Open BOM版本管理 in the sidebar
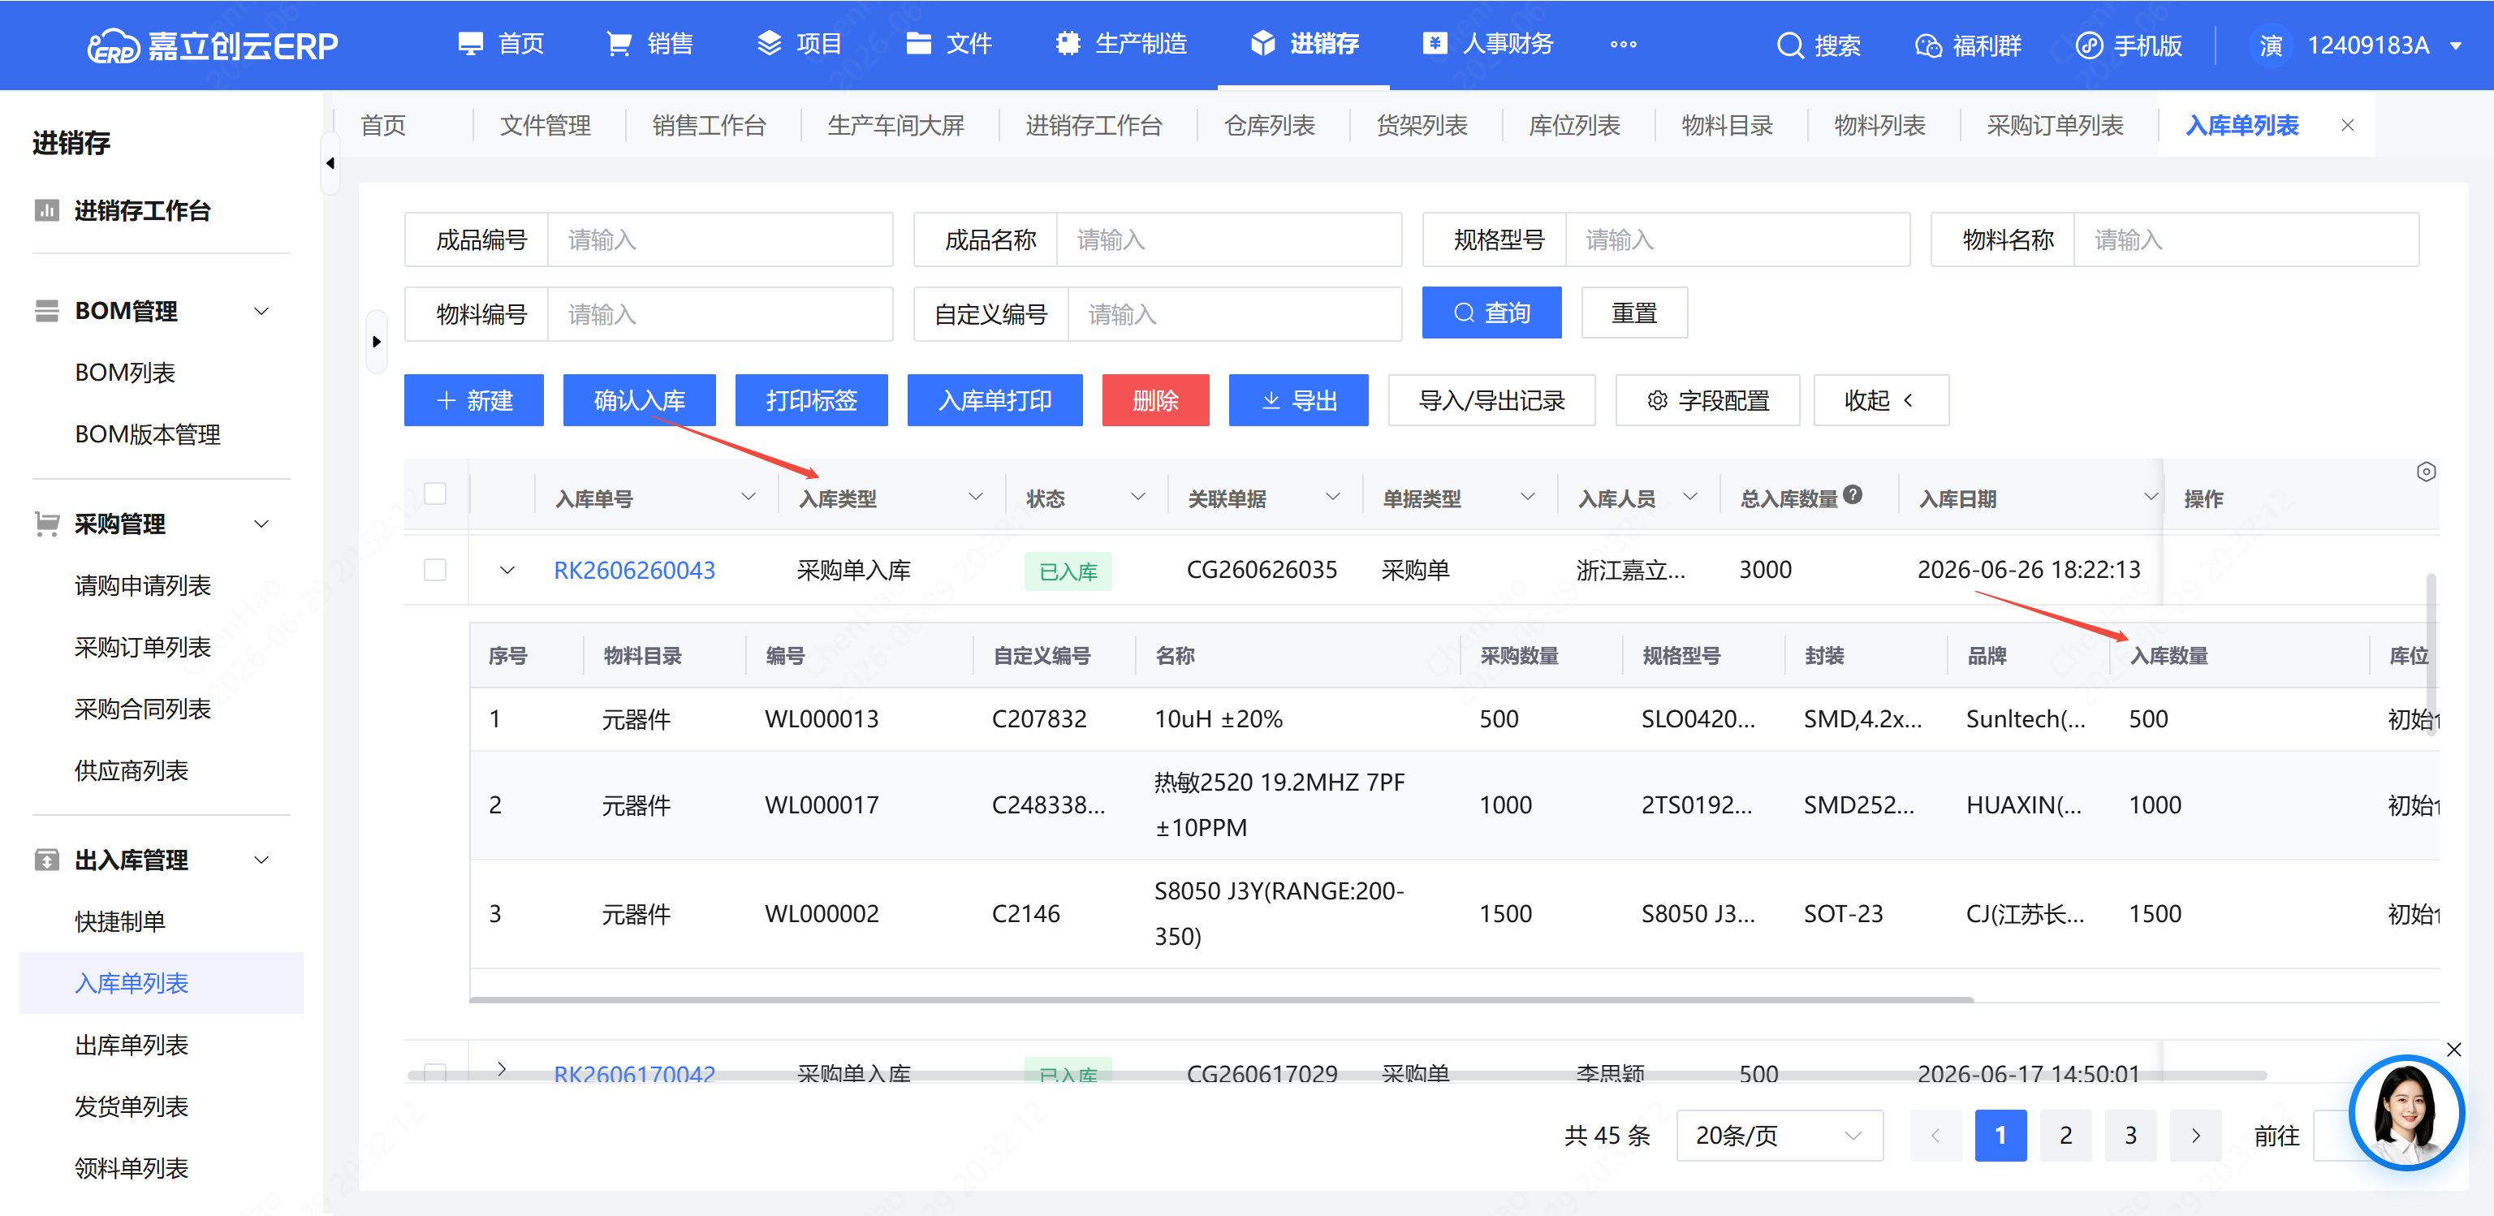This screenshot has width=2494, height=1216. point(148,433)
